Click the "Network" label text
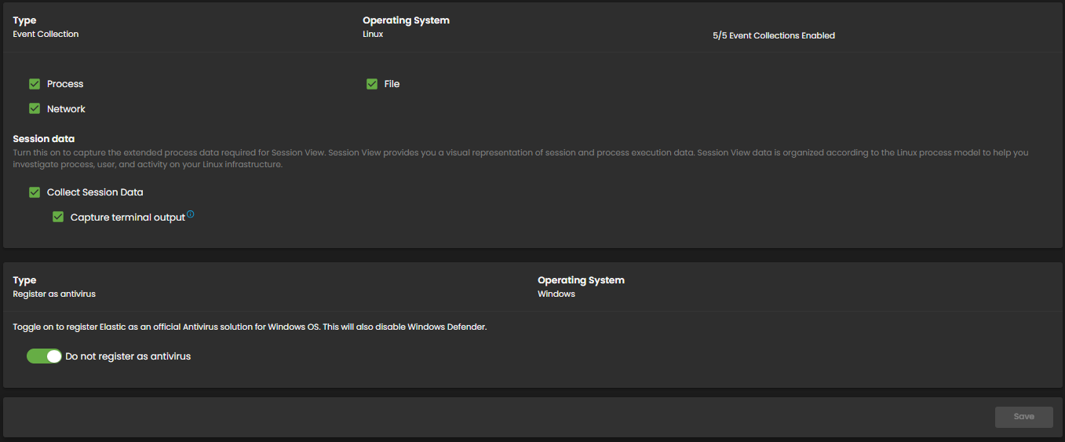The width and height of the screenshot is (1065, 442). (x=66, y=109)
